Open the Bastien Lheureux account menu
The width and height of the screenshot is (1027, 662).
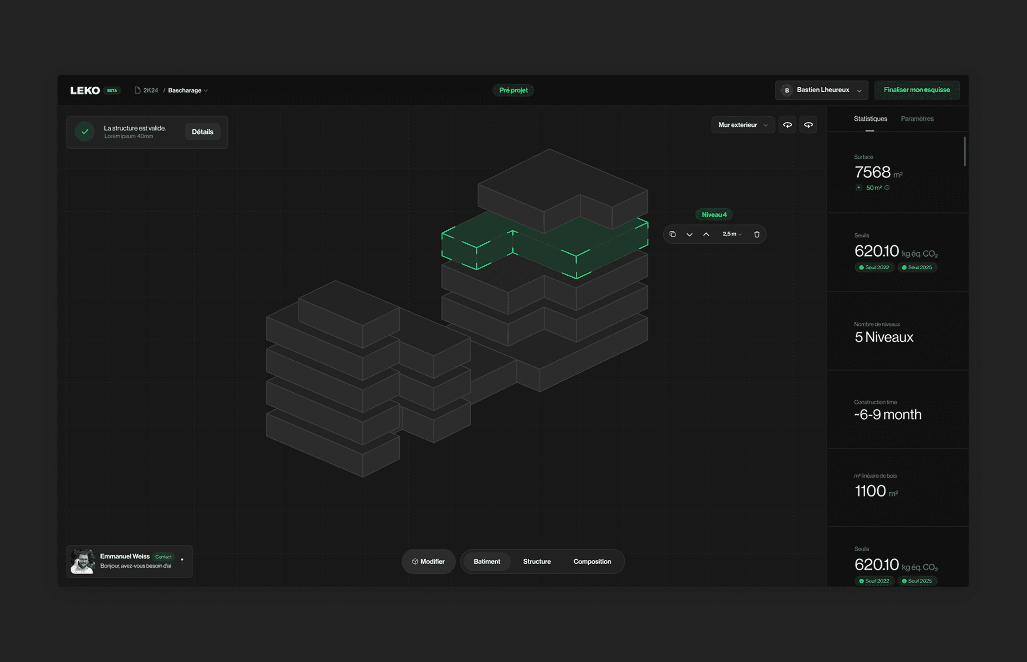tap(821, 90)
